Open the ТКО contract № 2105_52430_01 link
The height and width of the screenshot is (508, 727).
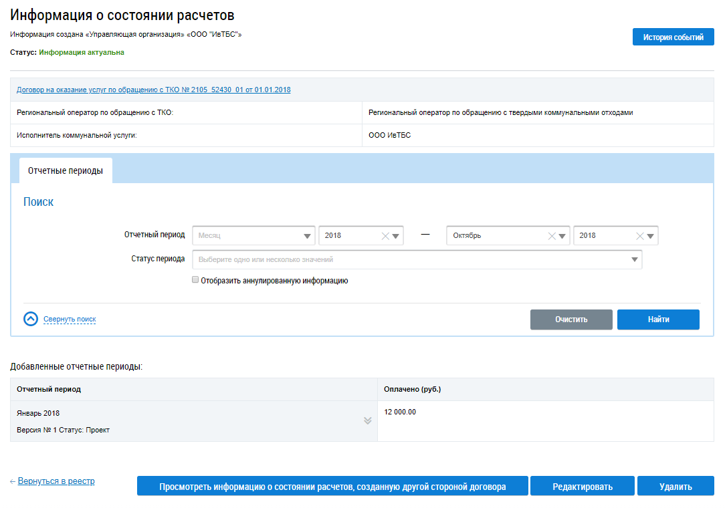click(153, 90)
